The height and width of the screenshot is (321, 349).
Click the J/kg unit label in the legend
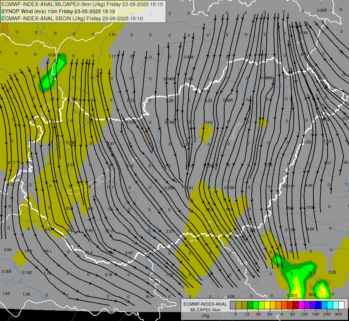pos(205,316)
